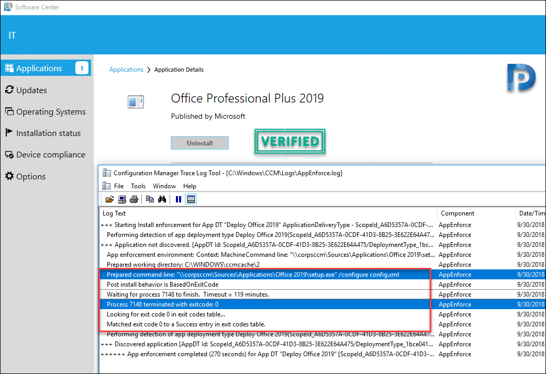
Task: Click the Log Text column header
Action: [x=268, y=213]
